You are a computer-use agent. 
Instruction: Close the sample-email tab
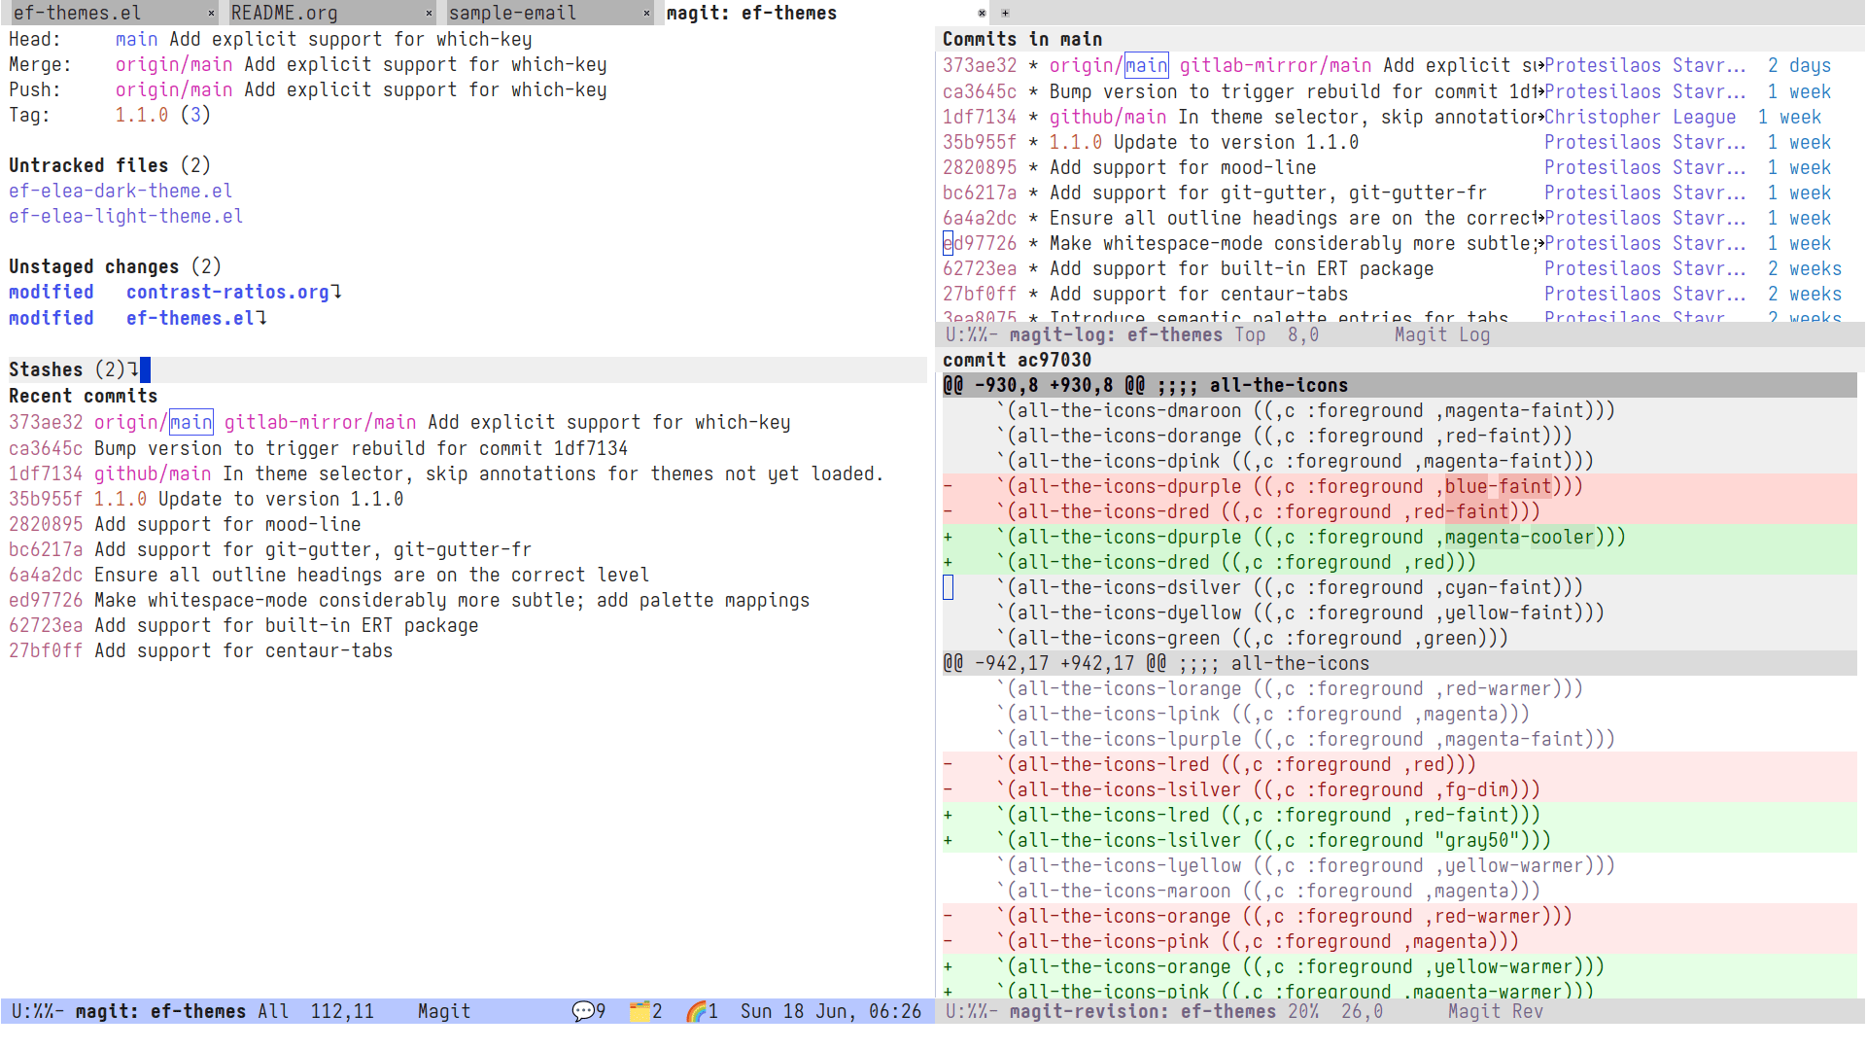pos(646,13)
